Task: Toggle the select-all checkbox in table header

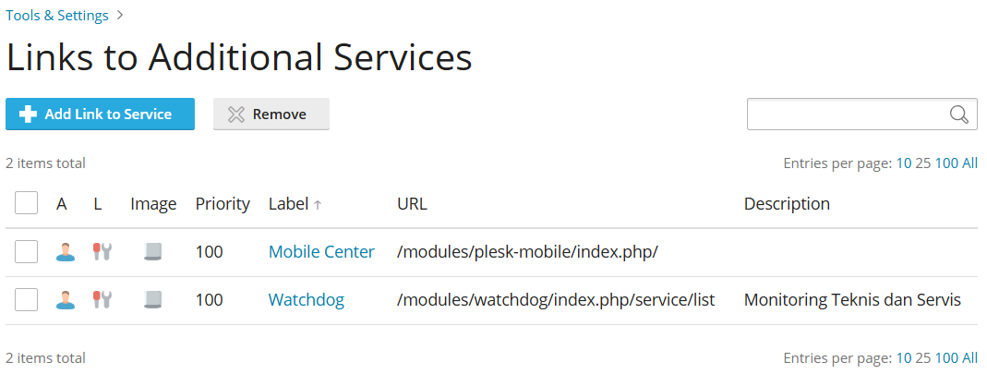Action: (27, 203)
